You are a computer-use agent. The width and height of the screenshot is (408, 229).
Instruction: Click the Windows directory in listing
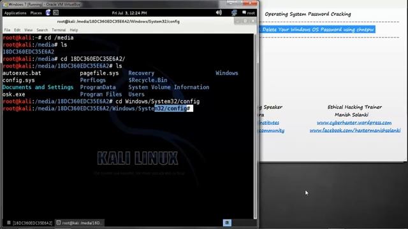tap(227, 73)
